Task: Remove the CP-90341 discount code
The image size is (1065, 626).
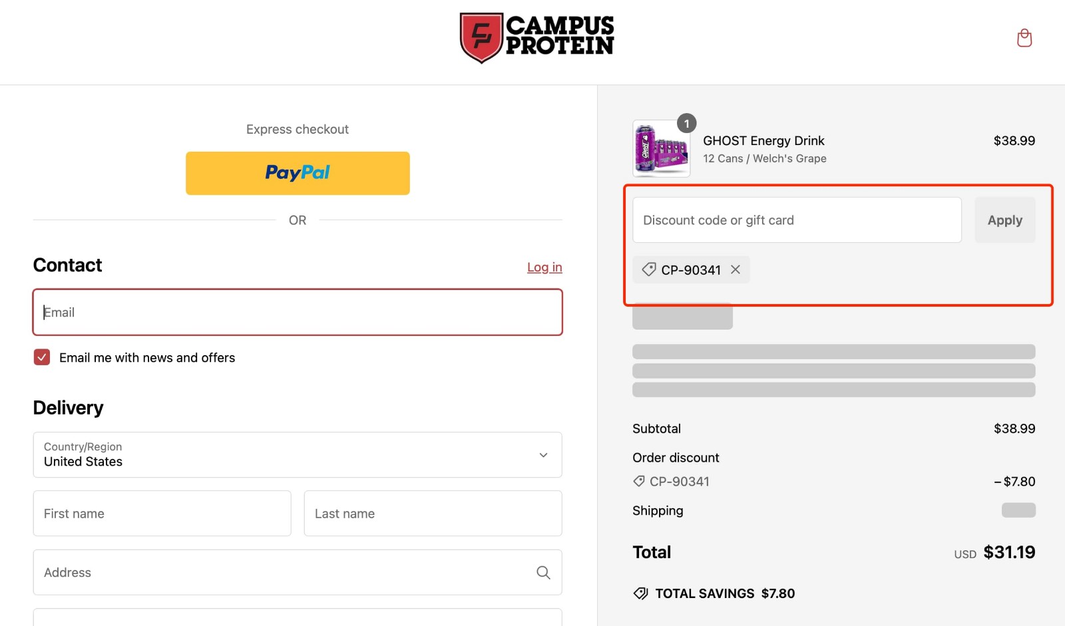Action: click(736, 269)
